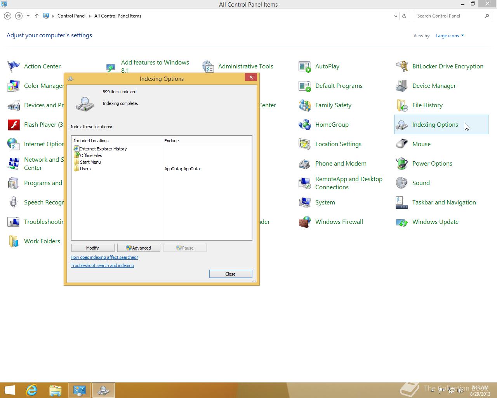Click the Modify button
Viewport: 497px width, 398px height.
pos(93,248)
